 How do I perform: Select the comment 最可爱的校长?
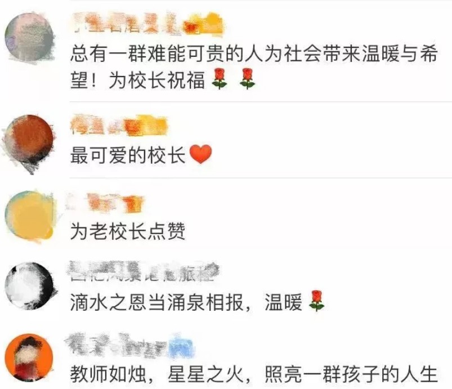(141, 155)
